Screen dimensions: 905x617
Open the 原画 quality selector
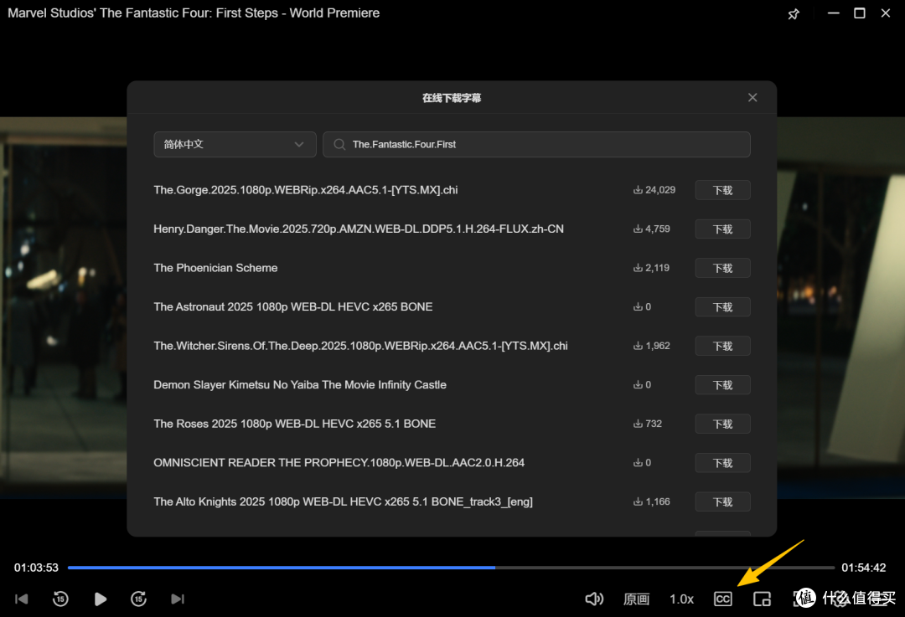coord(637,599)
